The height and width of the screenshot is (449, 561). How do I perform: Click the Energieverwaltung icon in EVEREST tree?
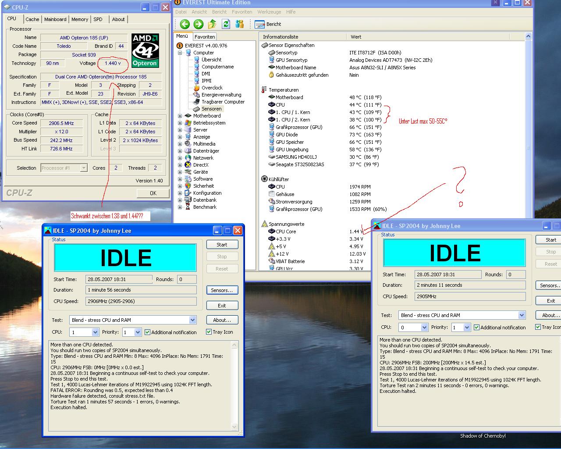pyautogui.click(x=197, y=95)
